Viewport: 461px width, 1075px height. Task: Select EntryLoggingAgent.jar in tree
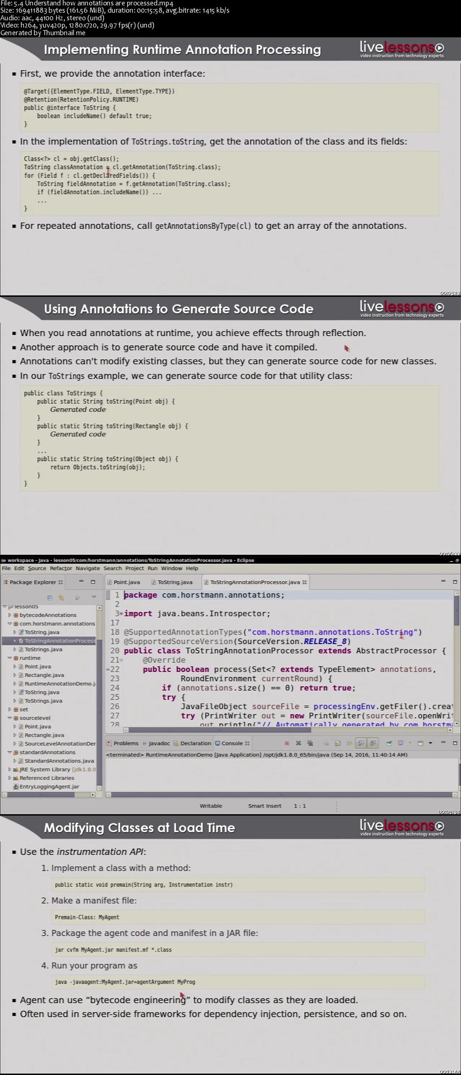click(46, 786)
